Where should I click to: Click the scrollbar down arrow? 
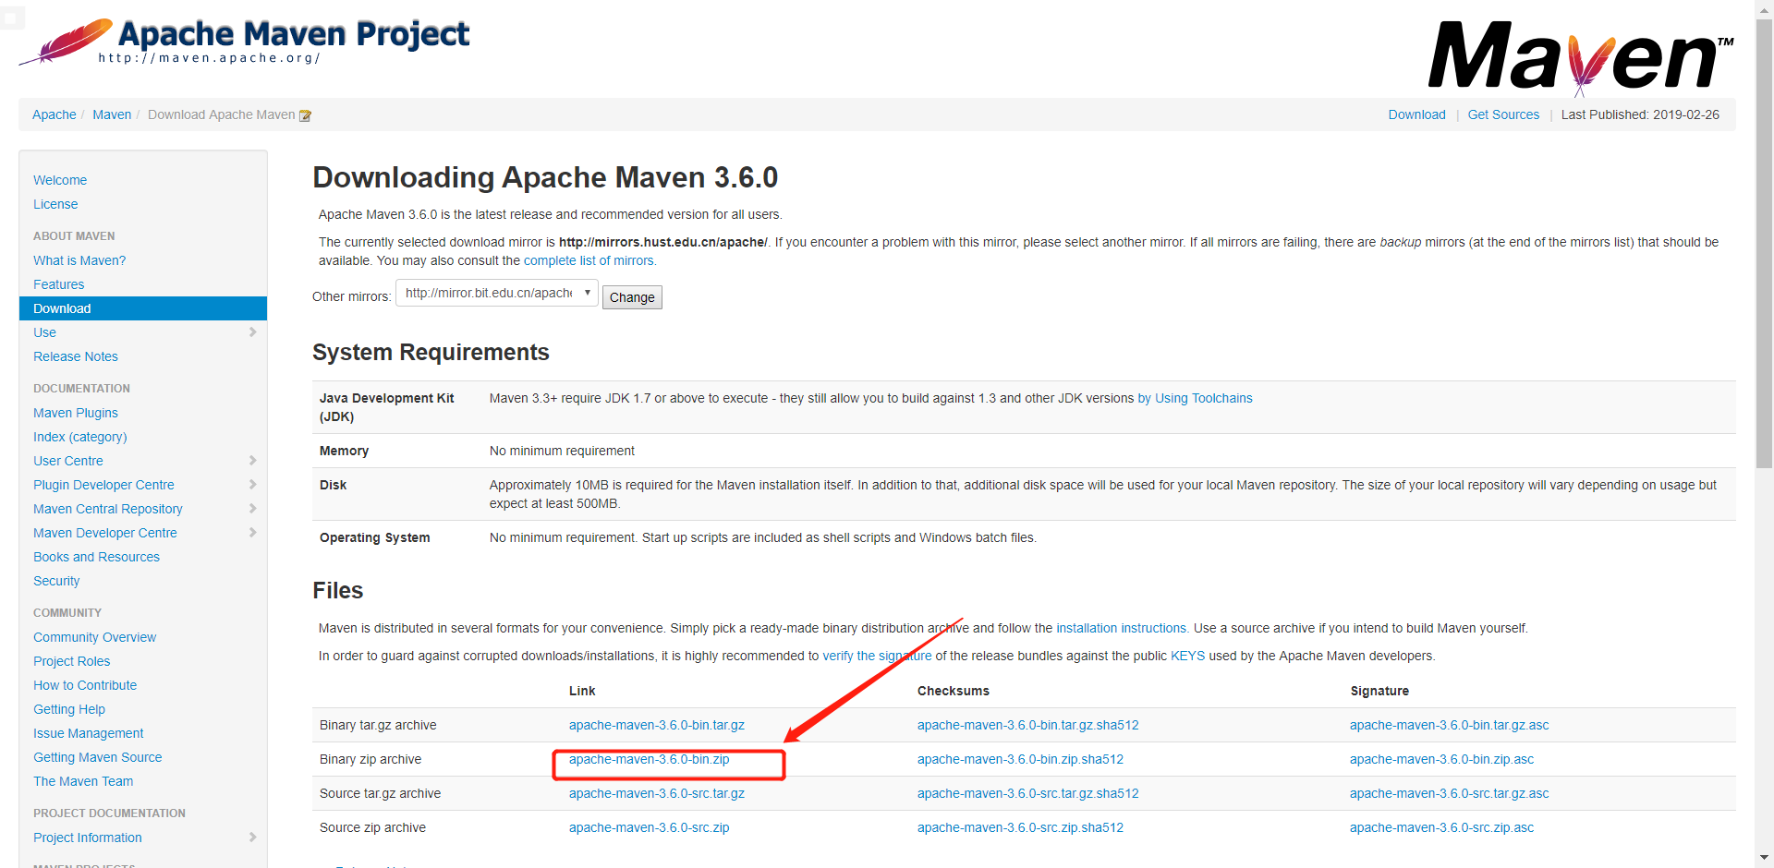pyautogui.click(x=1765, y=859)
